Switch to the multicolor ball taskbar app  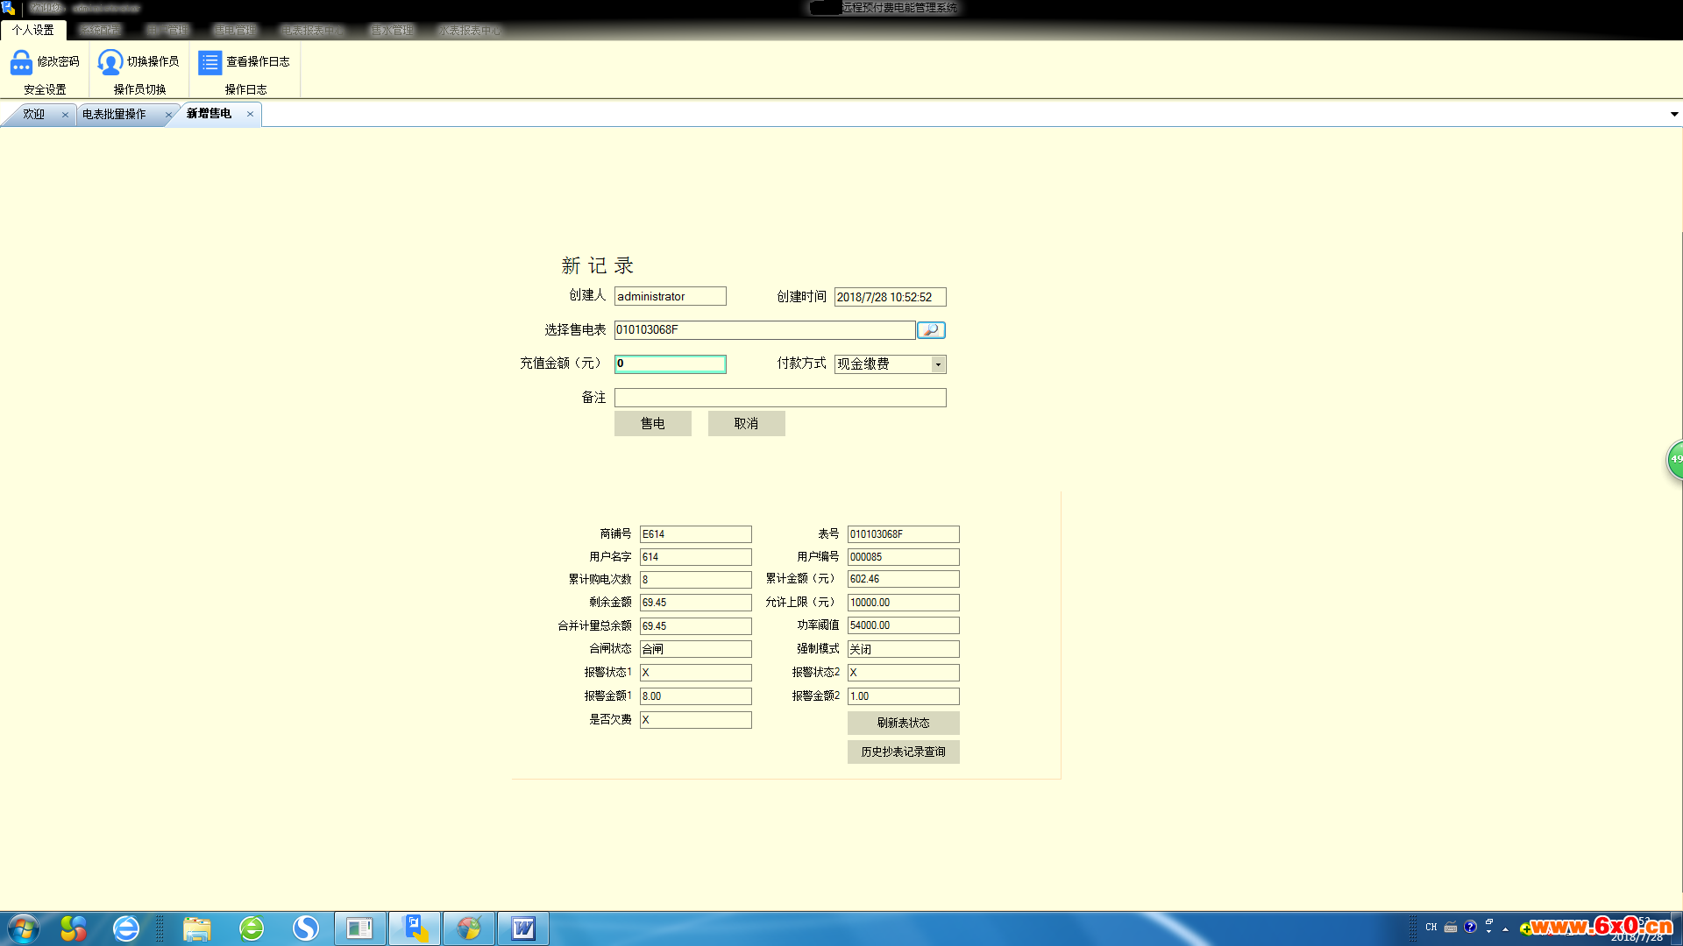(x=469, y=928)
